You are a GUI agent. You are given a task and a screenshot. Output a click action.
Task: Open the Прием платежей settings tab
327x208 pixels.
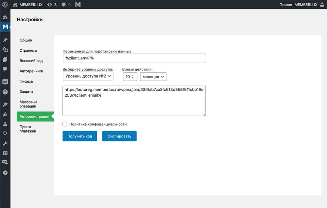pos(28,129)
